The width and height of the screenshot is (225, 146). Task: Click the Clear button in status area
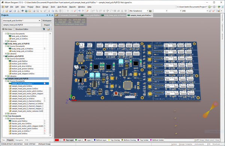[217, 140]
